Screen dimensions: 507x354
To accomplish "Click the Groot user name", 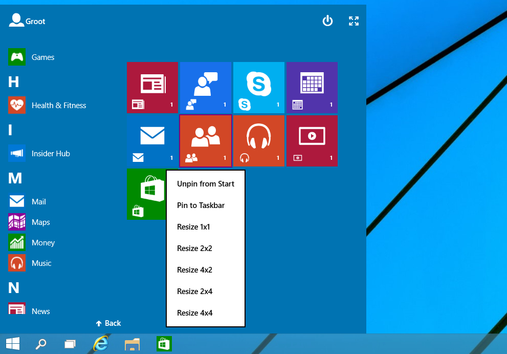I will click(x=35, y=22).
